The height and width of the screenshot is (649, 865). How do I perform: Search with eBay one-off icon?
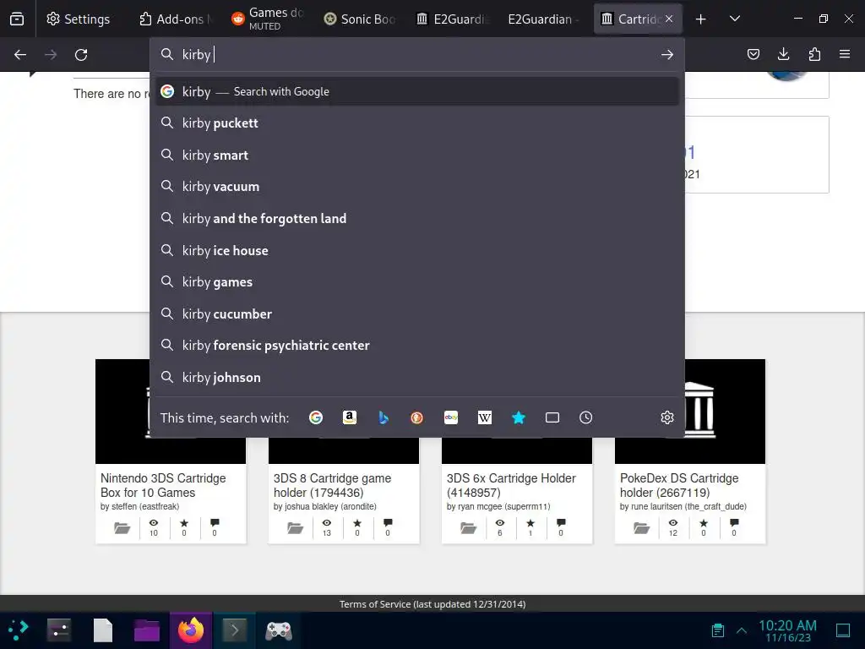451,417
